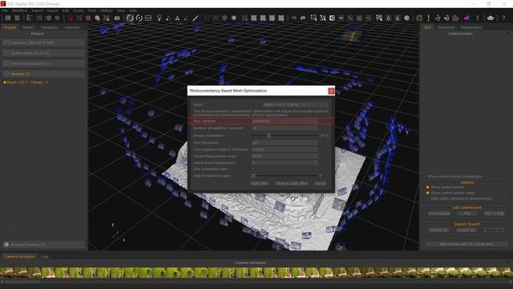The width and height of the screenshot is (513, 289).
Task: Close the Photoconsistency Based Mesh Optimization dialog
Action: [331, 91]
